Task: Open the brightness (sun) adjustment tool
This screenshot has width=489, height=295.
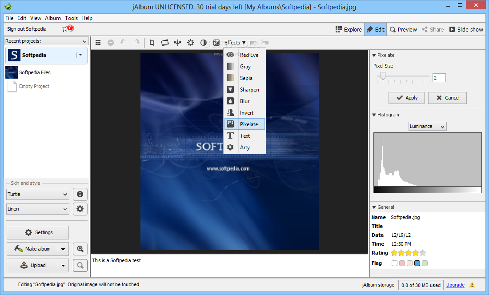Action: (x=191, y=43)
